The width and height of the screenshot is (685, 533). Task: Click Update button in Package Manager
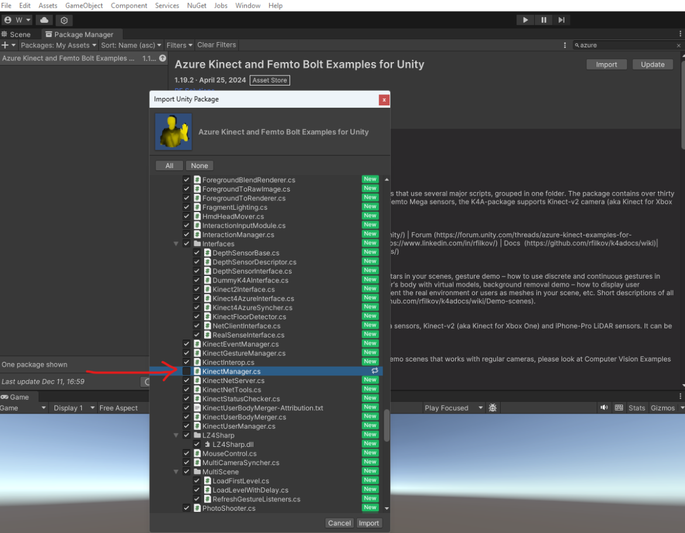653,64
